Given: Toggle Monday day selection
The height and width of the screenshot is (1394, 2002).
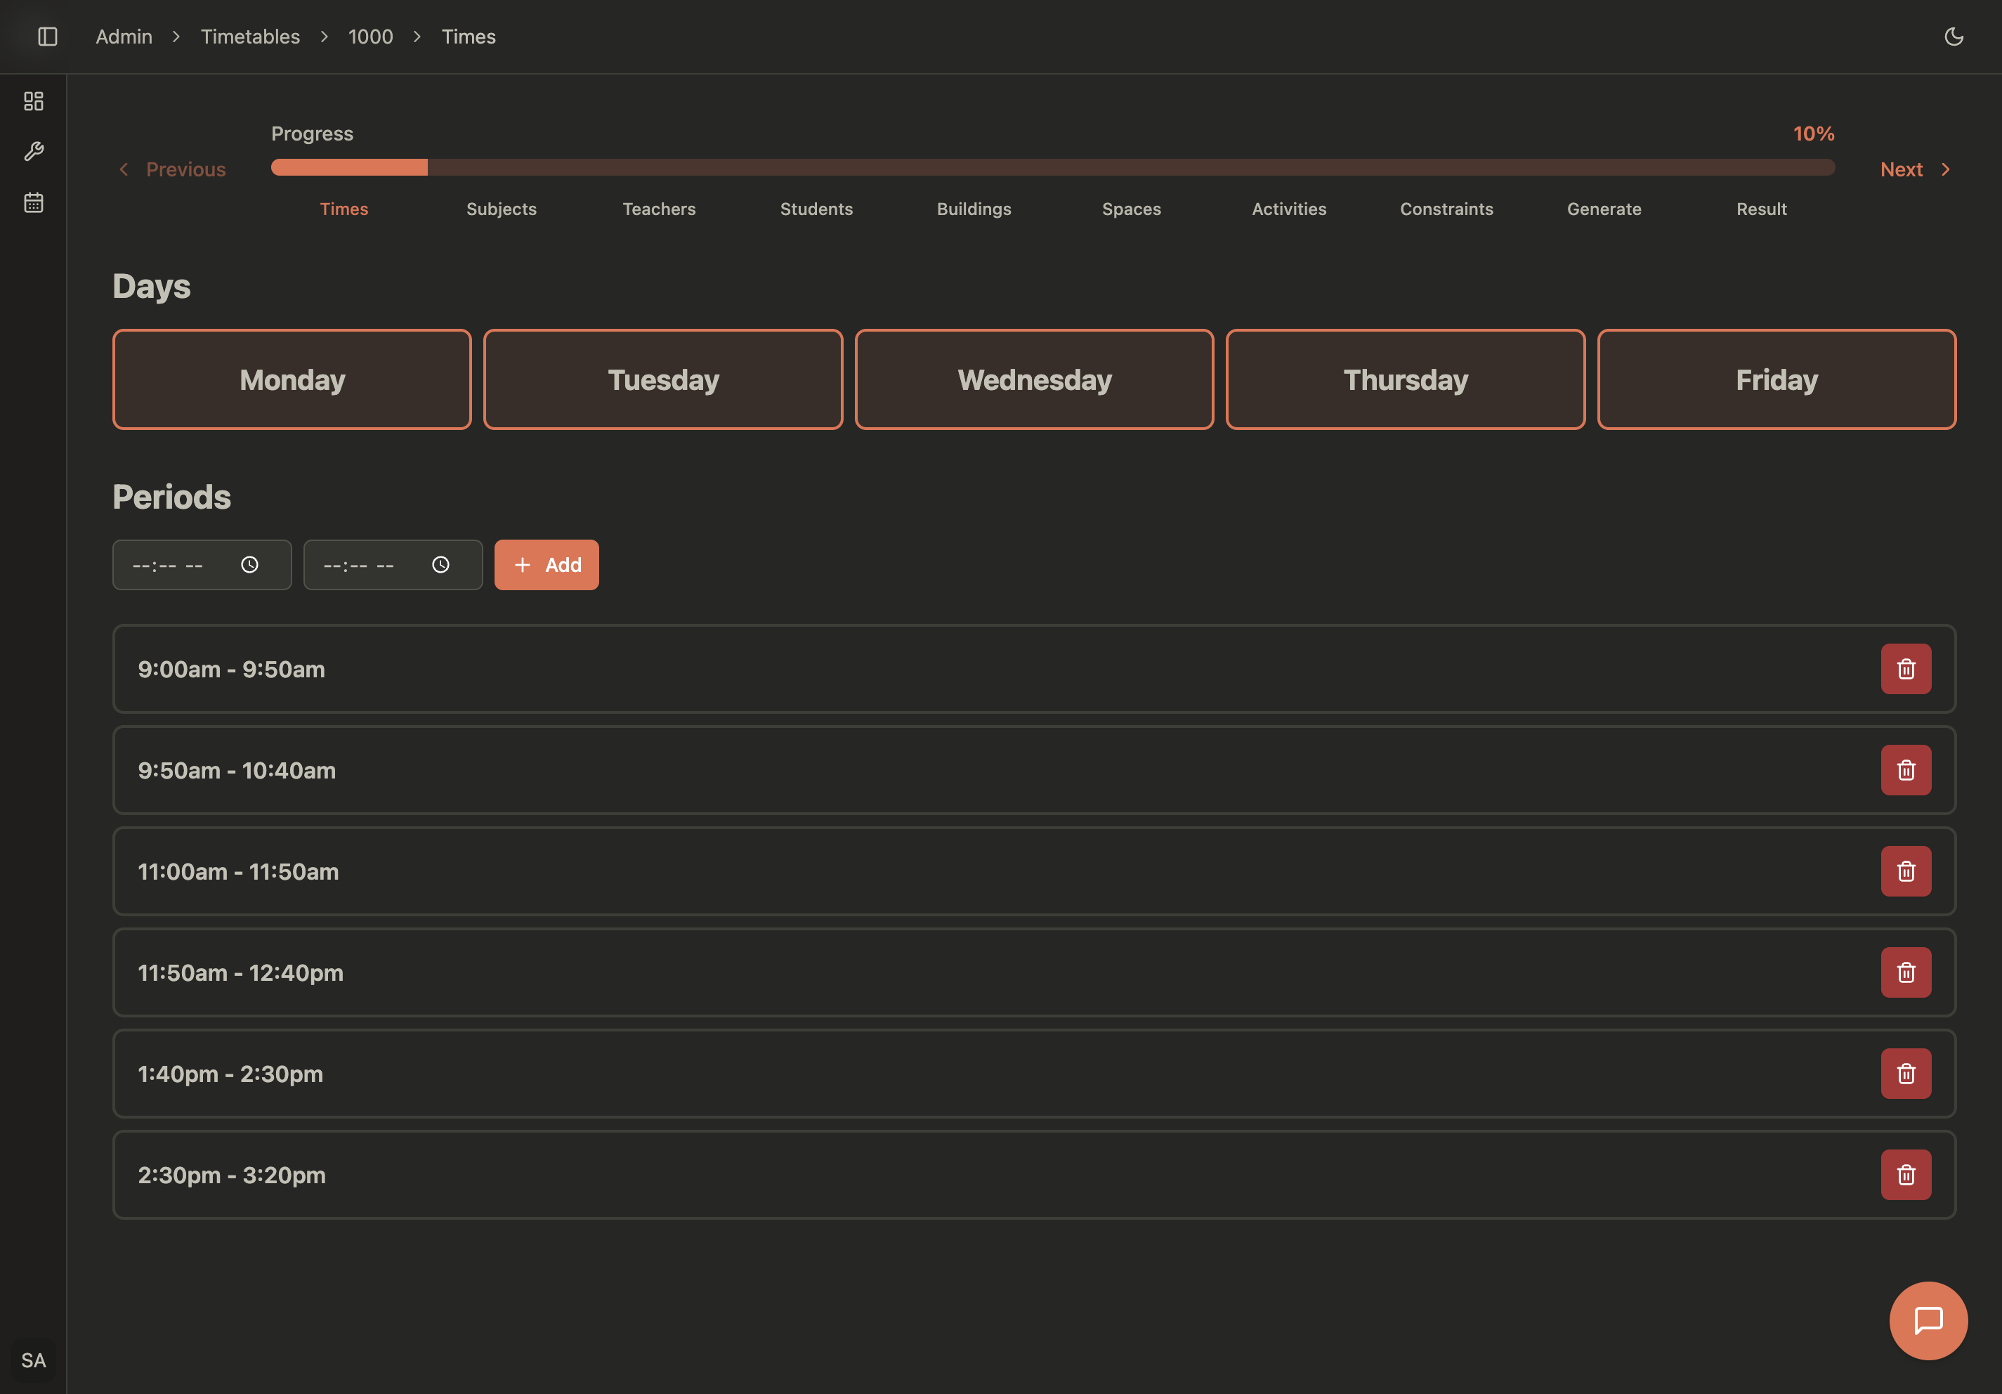Looking at the screenshot, I should (x=292, y=379).
